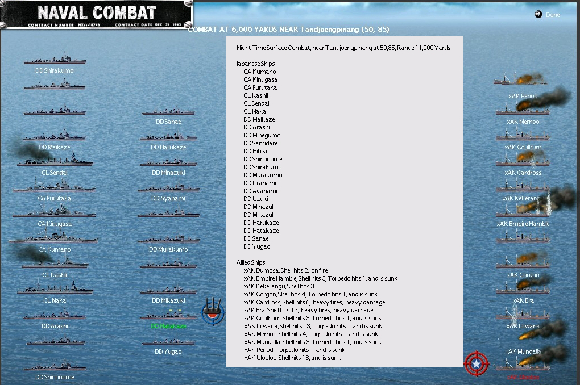
Task: Select the DD Murakumo destroyer icon
Action: pos(168,238)
